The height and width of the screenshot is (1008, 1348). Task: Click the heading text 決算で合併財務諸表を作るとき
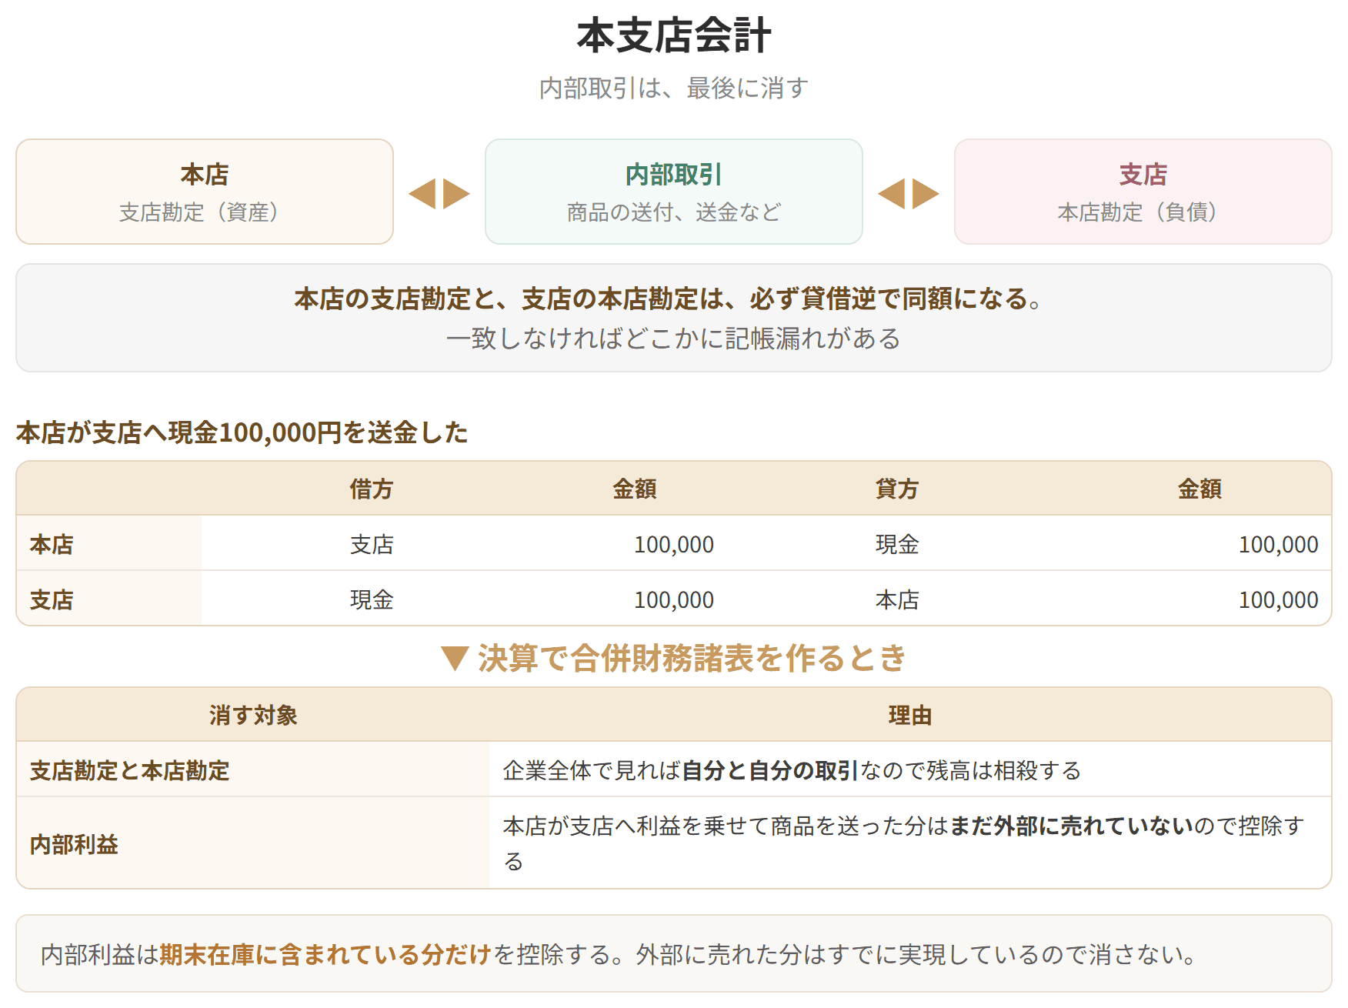tap(692, 658)
